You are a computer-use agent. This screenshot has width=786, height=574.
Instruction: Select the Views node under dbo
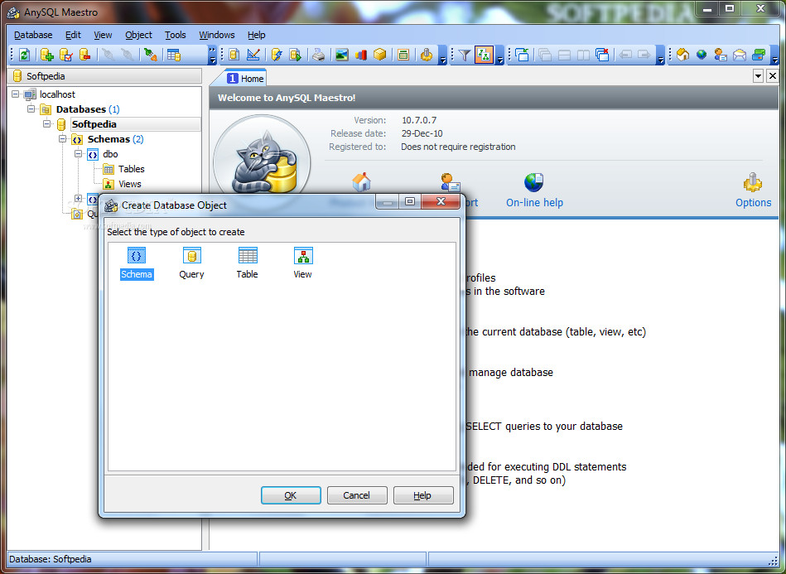[x=130, y=184]
